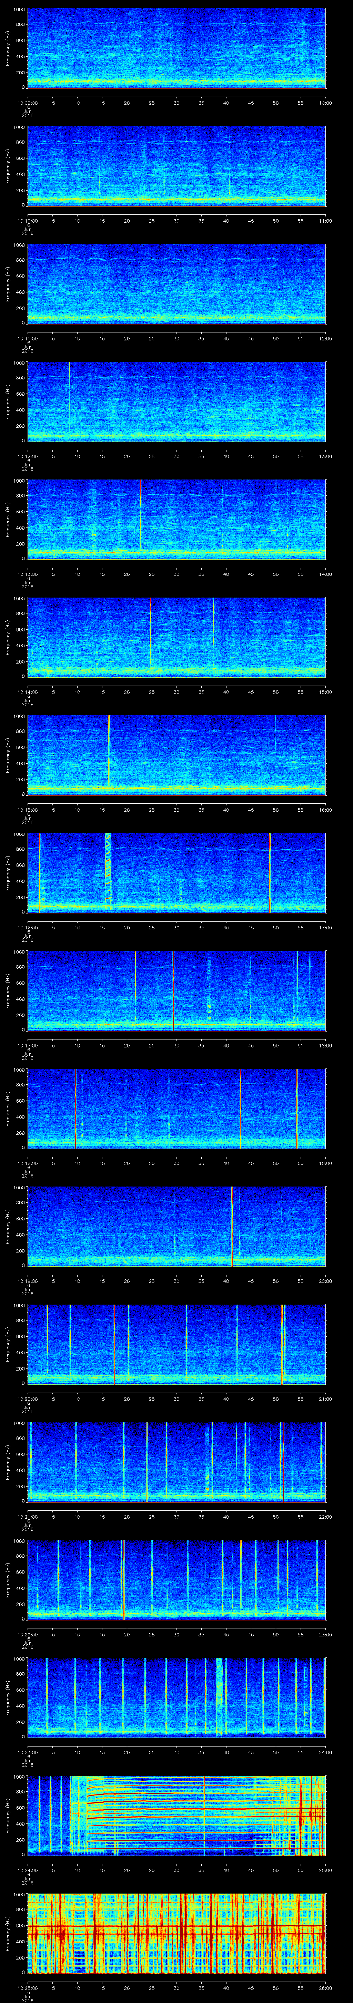Click the 10:20:00 start time label
Viewport: 353px width, 2003px height.
27,1398
